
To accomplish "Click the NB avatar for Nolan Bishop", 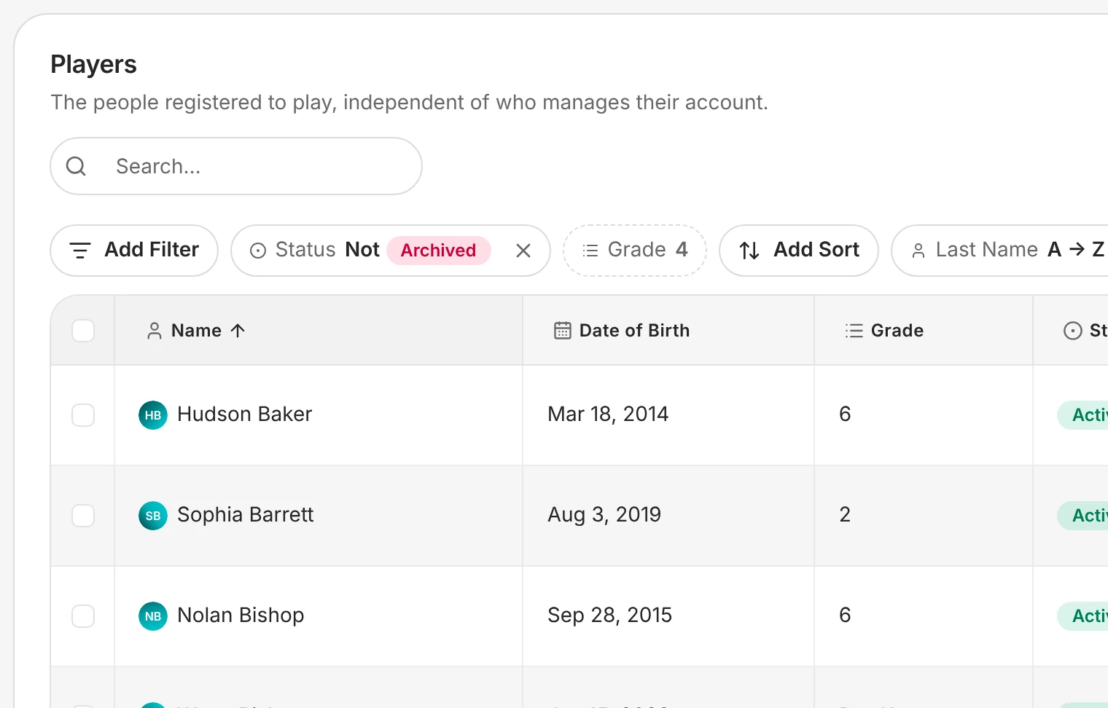I will point(153,616).
